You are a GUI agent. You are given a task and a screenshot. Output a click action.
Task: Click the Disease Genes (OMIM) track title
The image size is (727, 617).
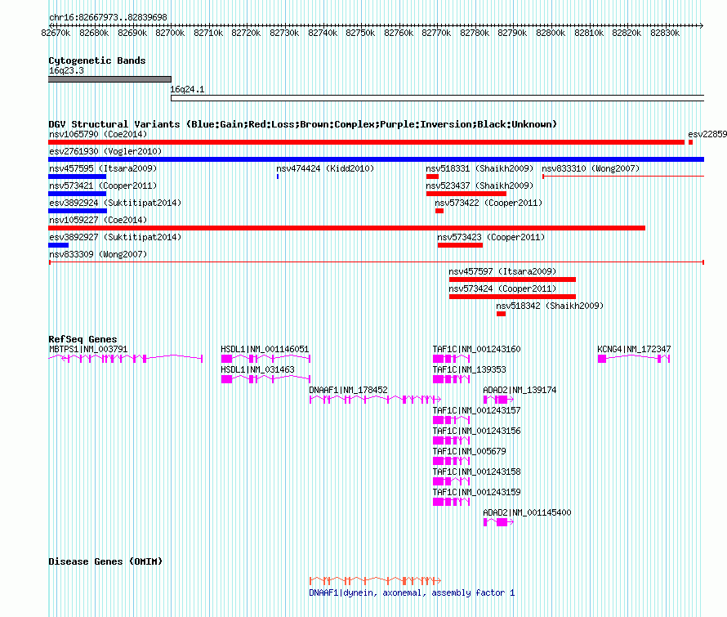pyautogui.click(x=105, y=561)
